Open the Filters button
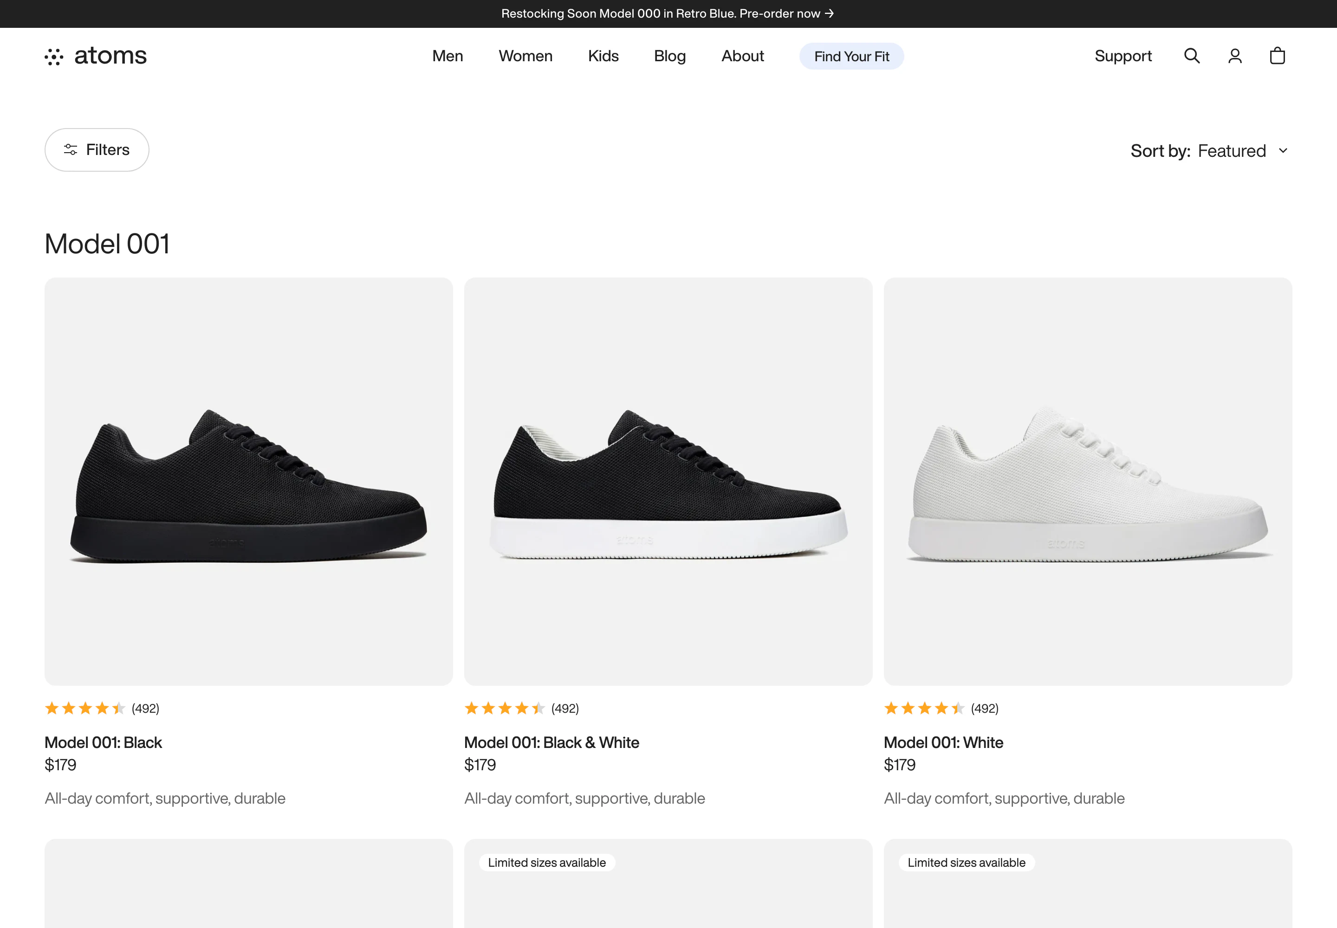The width and height of the screenshot is (1337, 928). 97,150
